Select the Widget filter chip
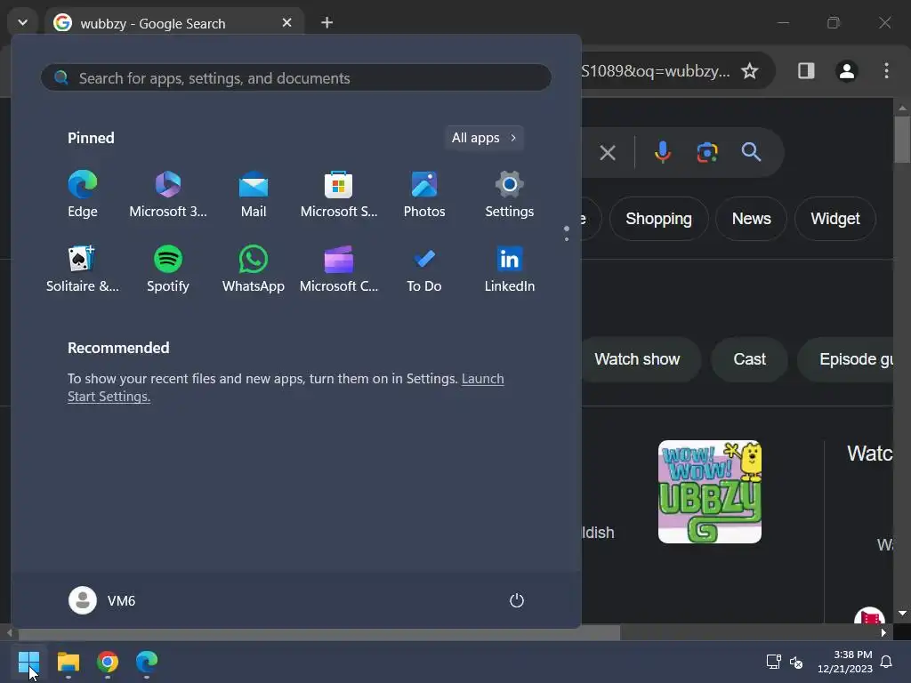This screenshot has height=683, width=911. [834, 219]
